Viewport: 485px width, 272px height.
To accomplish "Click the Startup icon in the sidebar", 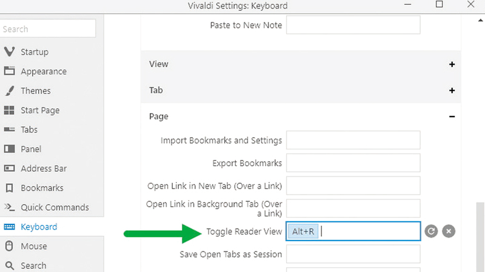I will tap(9, 52).
